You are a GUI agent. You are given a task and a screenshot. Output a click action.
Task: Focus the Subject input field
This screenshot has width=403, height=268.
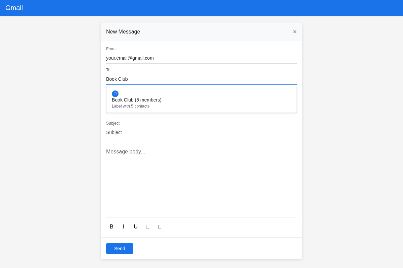pyautogui.click(x=201, y=132)
